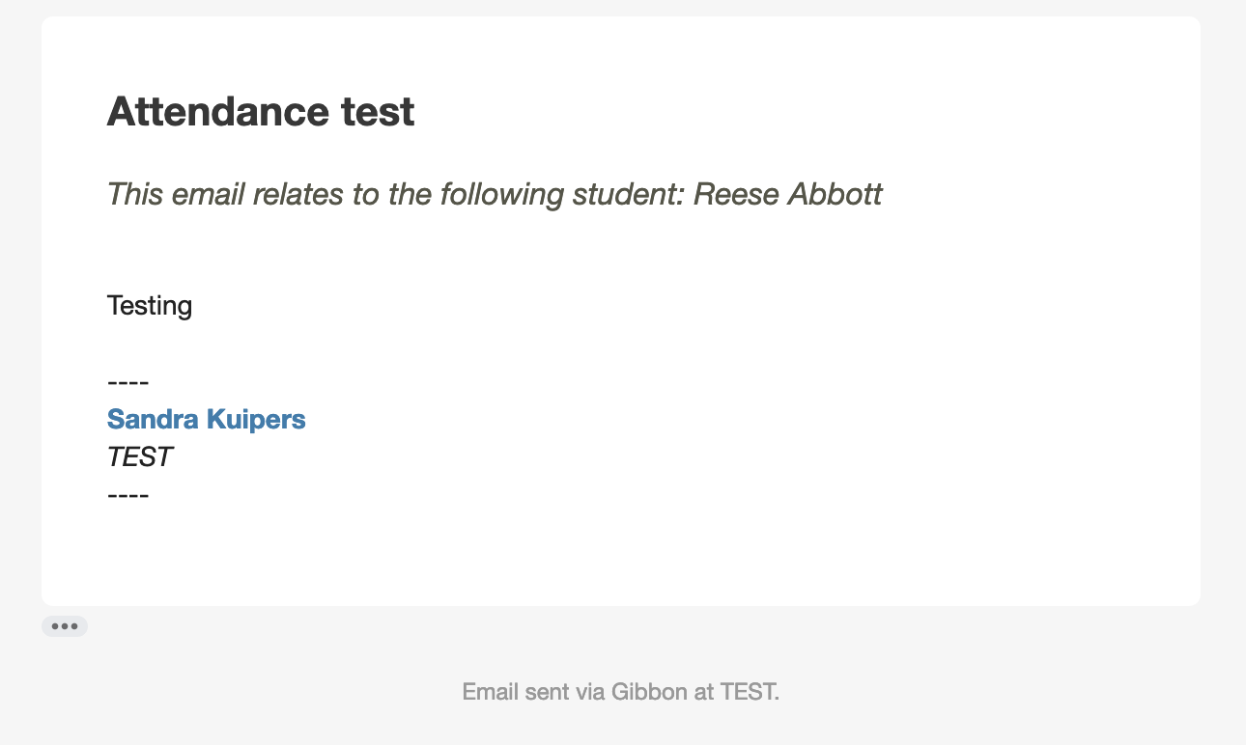This screenshot has width=1246, height=745.
Task: Open the Sandra Kuipers sender link
Action: coord(206,419)
